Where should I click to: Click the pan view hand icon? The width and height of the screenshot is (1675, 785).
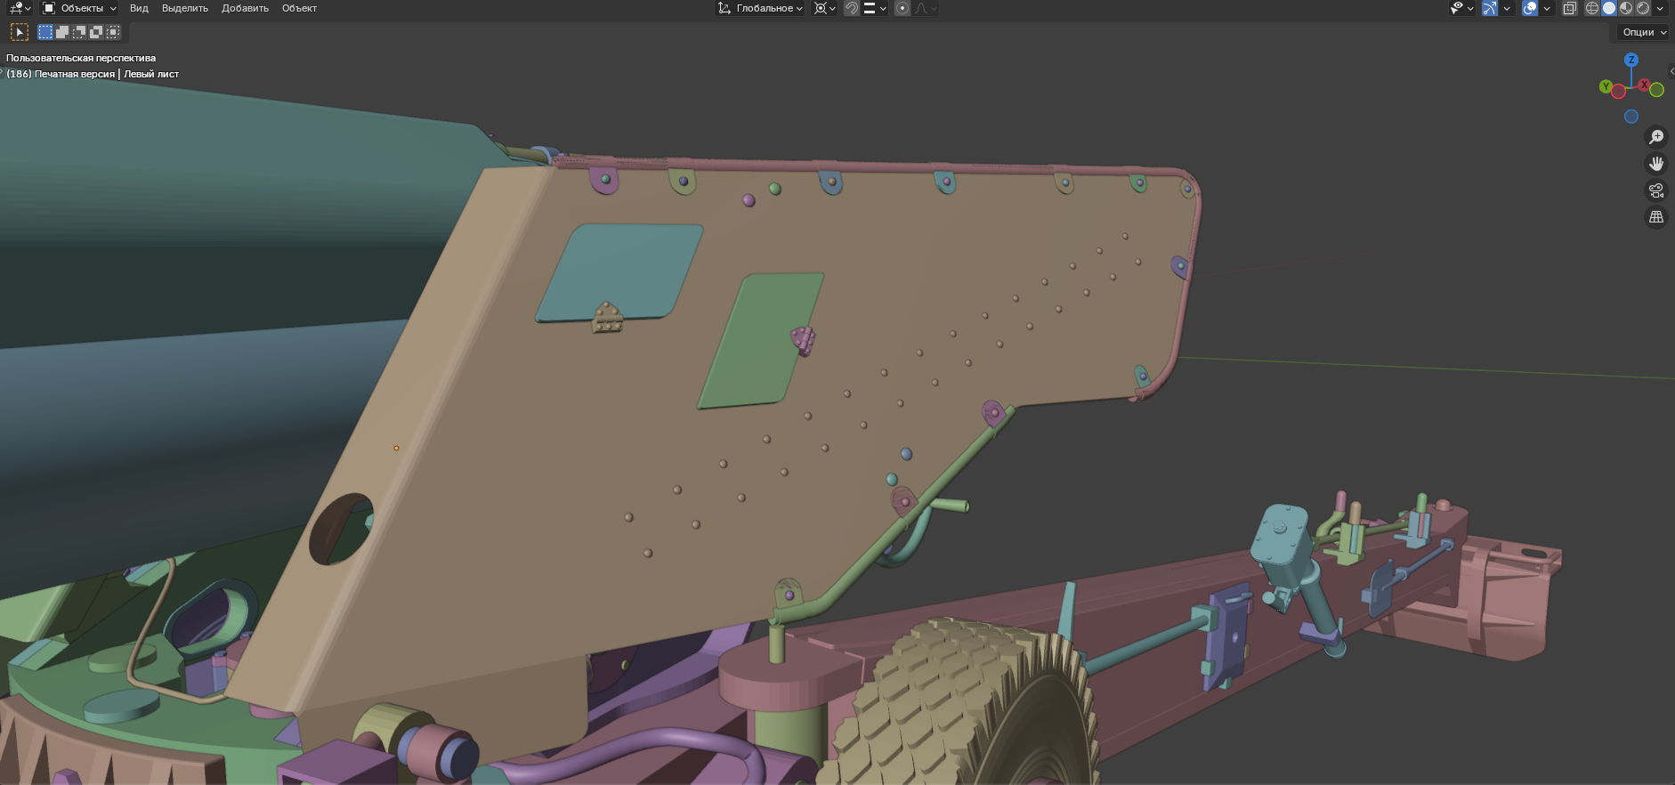pyautogui.click(x=1656, y=164)
